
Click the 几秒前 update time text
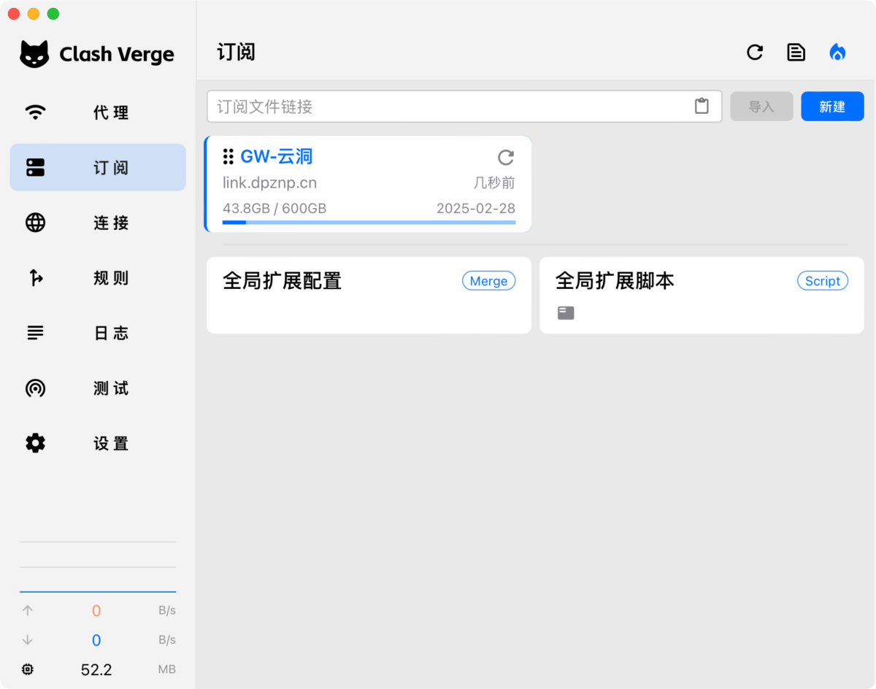[494, 183]
